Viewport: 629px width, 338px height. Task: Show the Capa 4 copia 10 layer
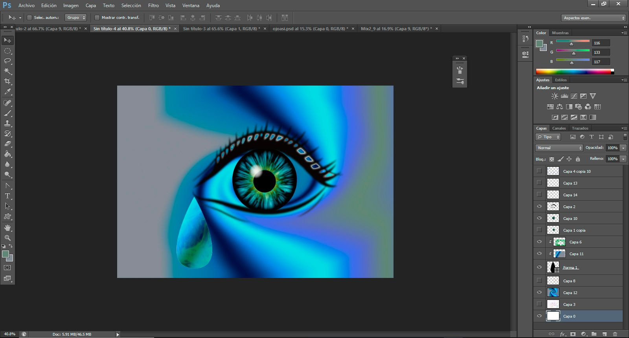539,171
